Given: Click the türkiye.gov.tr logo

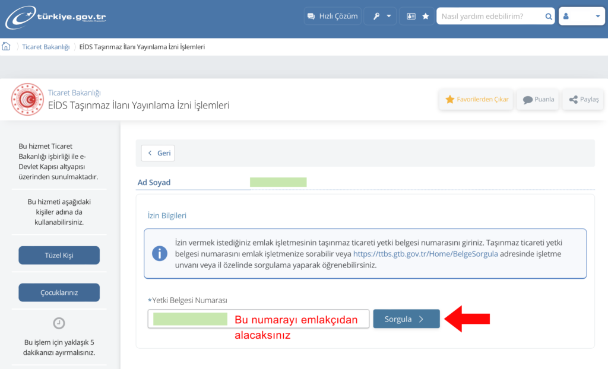Looking at the screenshot, I should [x=56, y=17].
